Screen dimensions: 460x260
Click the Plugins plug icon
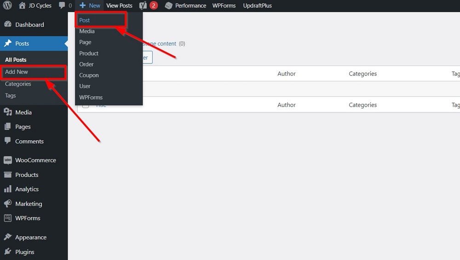[8, 251]
